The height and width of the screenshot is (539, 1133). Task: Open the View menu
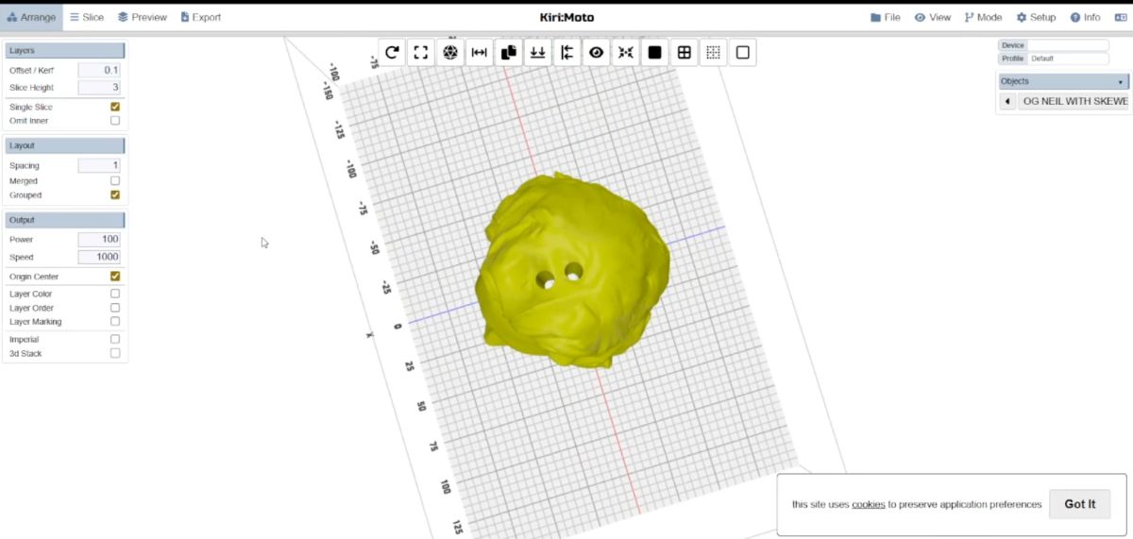[x=933, y=17]
